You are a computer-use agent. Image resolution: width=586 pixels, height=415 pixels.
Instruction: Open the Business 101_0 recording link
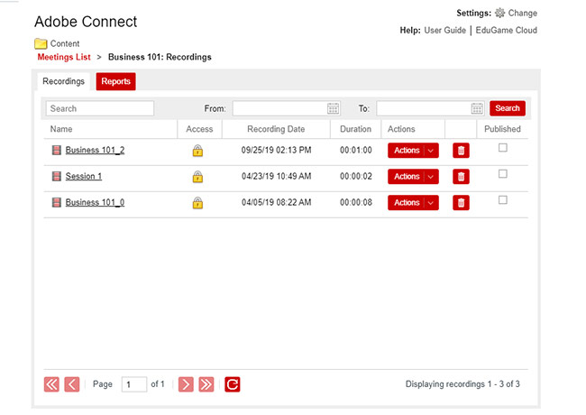click(95, 203)
